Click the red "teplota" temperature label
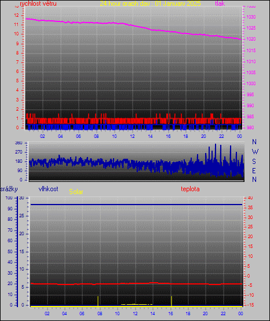 coord(190,189)
